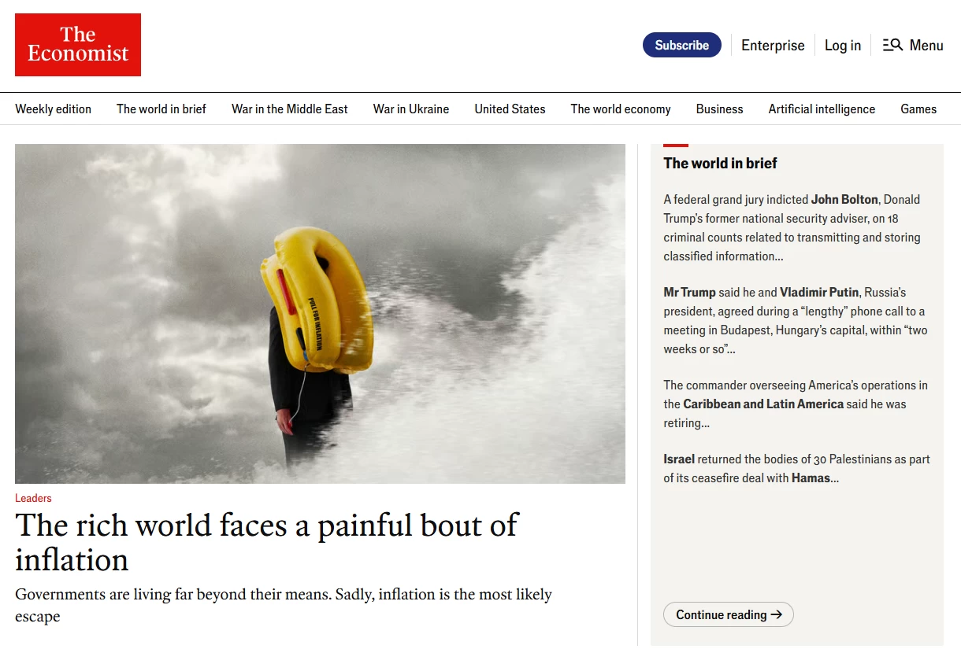Open the Games section
The width and height of the screenshot is (961, 649).
tap(918, 109)
